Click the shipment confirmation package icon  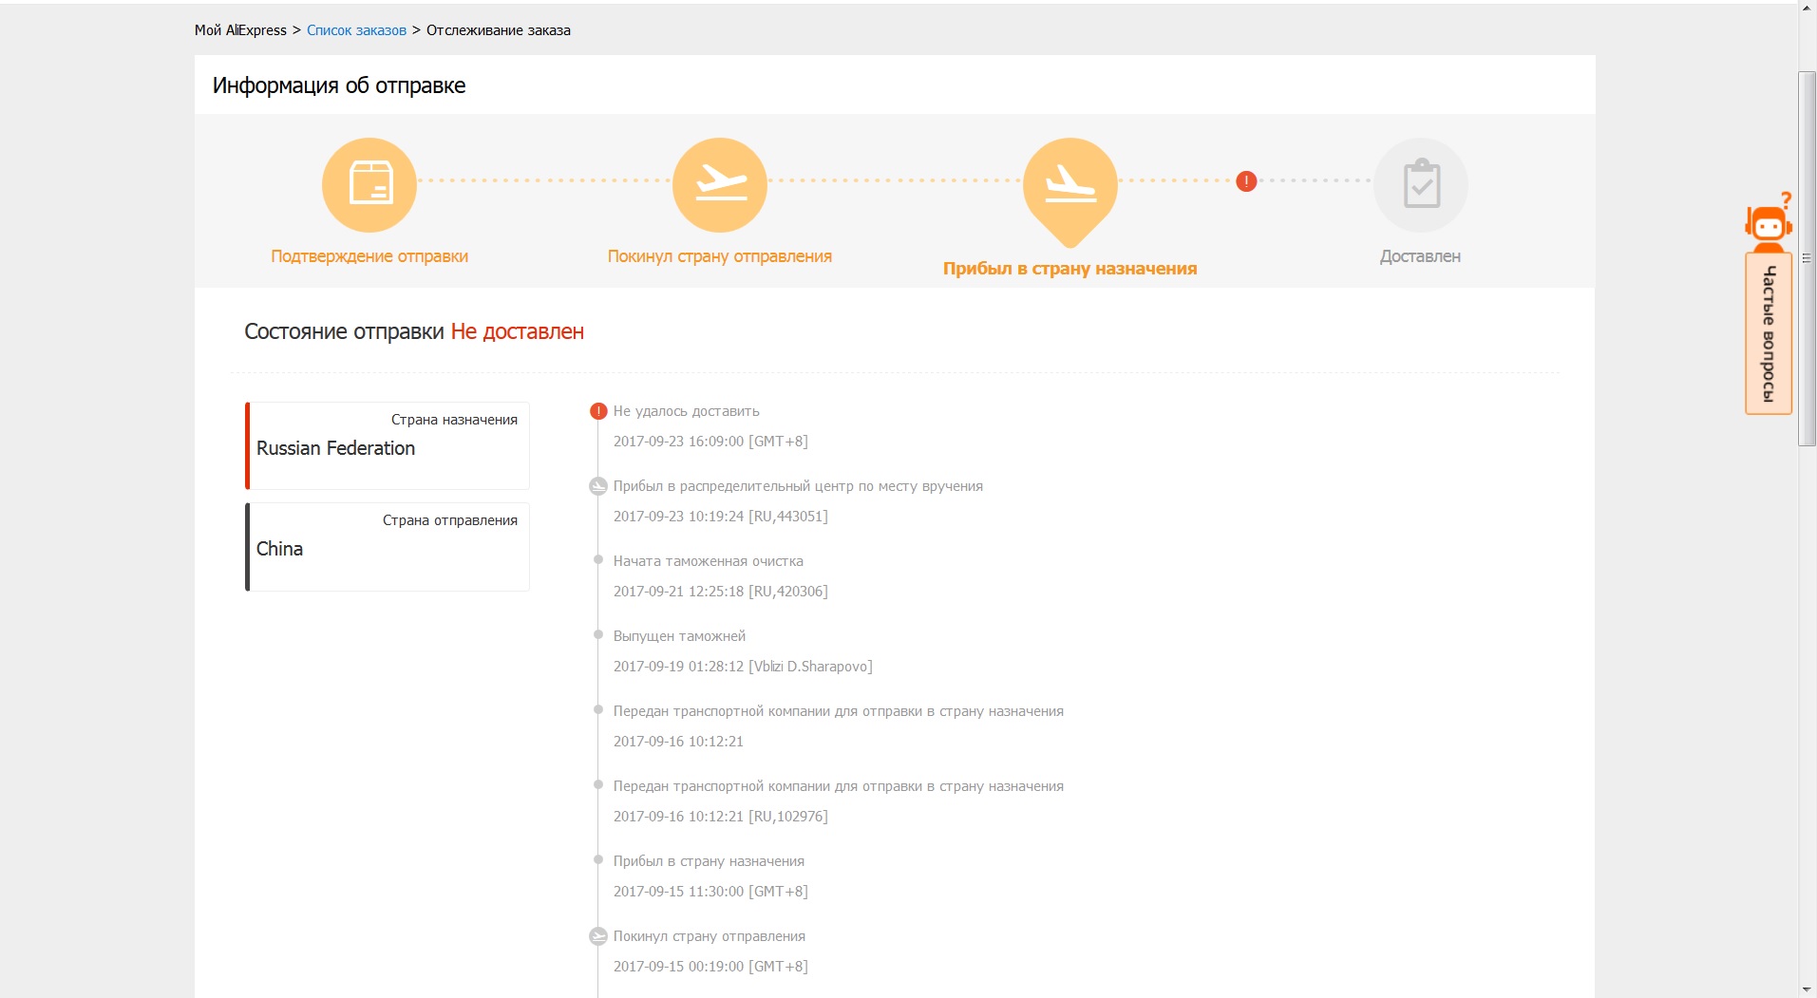pyautogui.click(x=369, y=184)
